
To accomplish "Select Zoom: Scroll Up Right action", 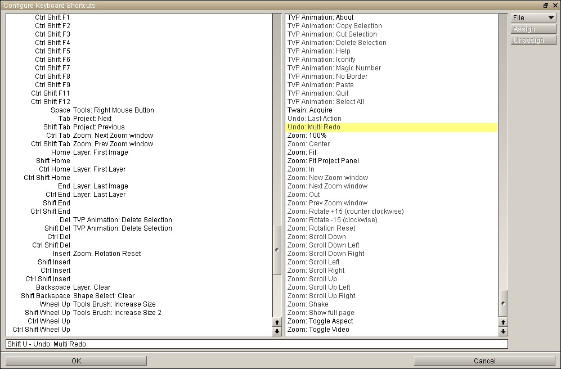I will point(392,296).
